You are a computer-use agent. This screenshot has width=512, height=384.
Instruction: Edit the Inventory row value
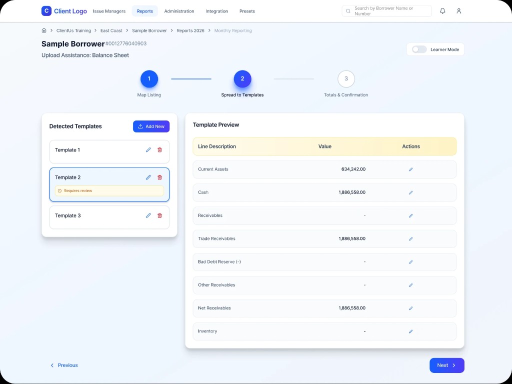tap(411, 331)
